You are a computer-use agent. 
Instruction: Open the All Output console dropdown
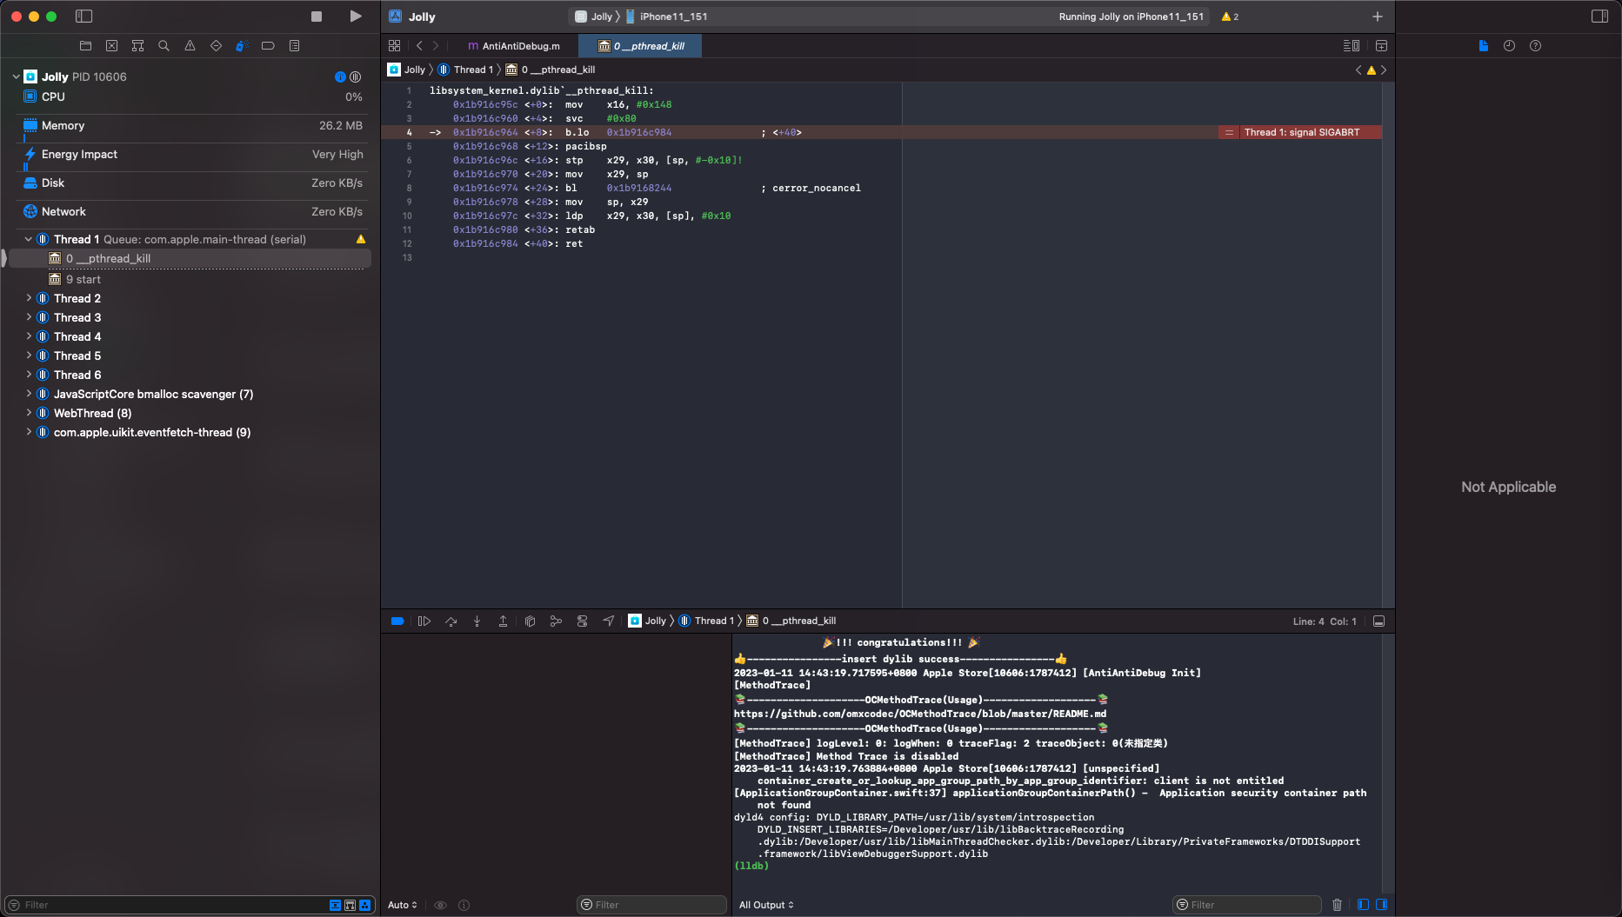(x=766, y=905)
